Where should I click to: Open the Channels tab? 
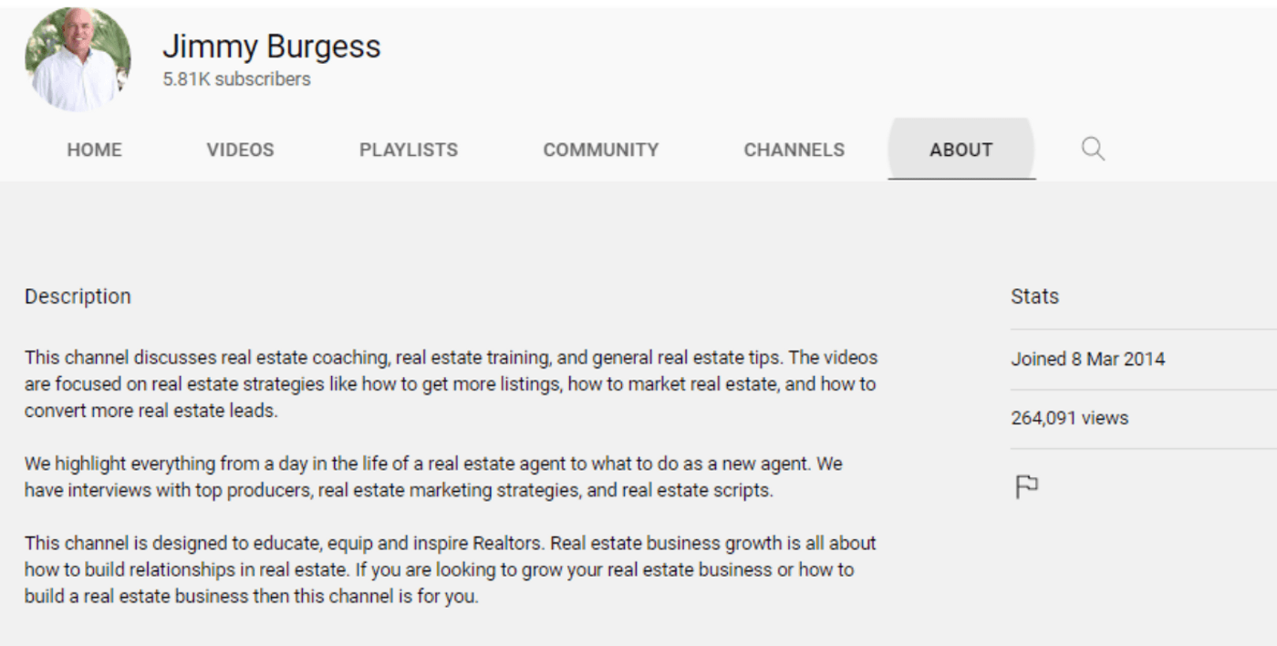coord(794,150)
